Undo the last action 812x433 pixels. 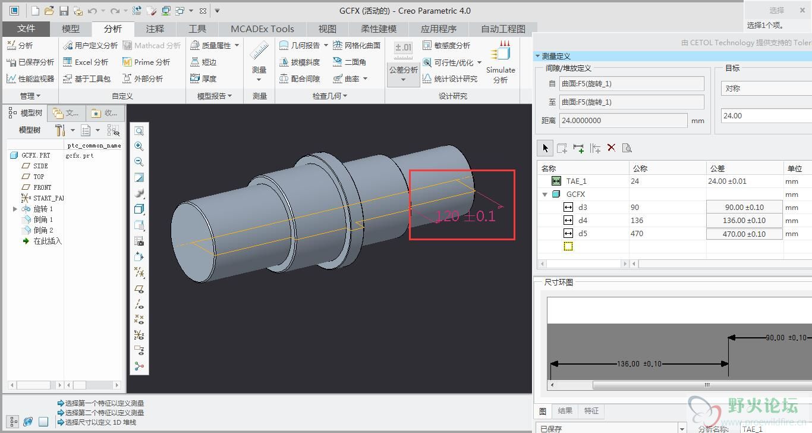(92, 11)
